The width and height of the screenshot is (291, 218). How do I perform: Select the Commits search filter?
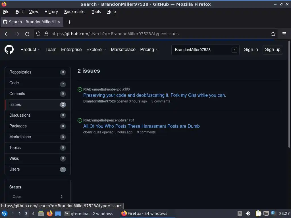pyautogui.click(x=38, y=94)
